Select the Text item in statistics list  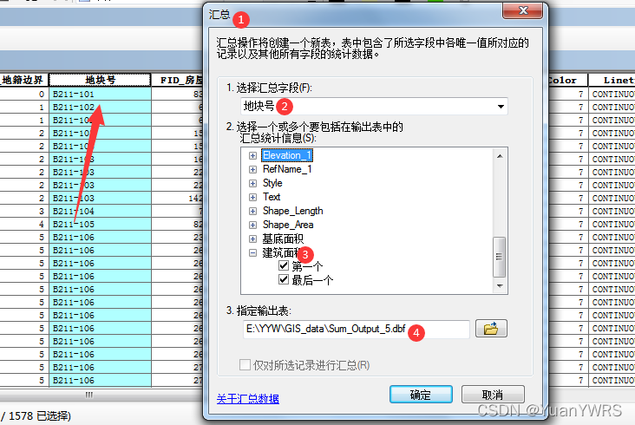coord(272,197)
